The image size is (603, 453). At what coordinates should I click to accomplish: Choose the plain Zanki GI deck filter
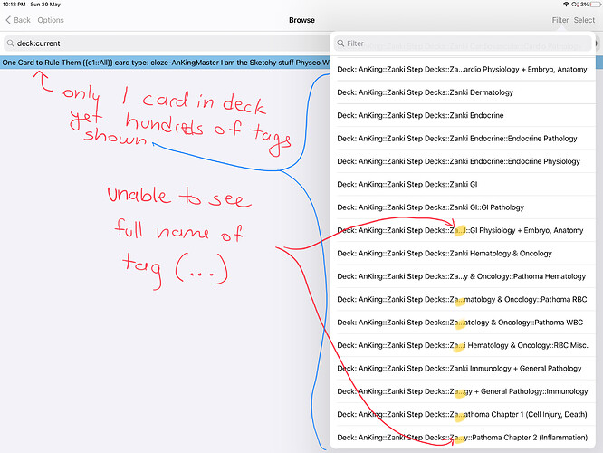pyautogui.click(x=463, y=184)
